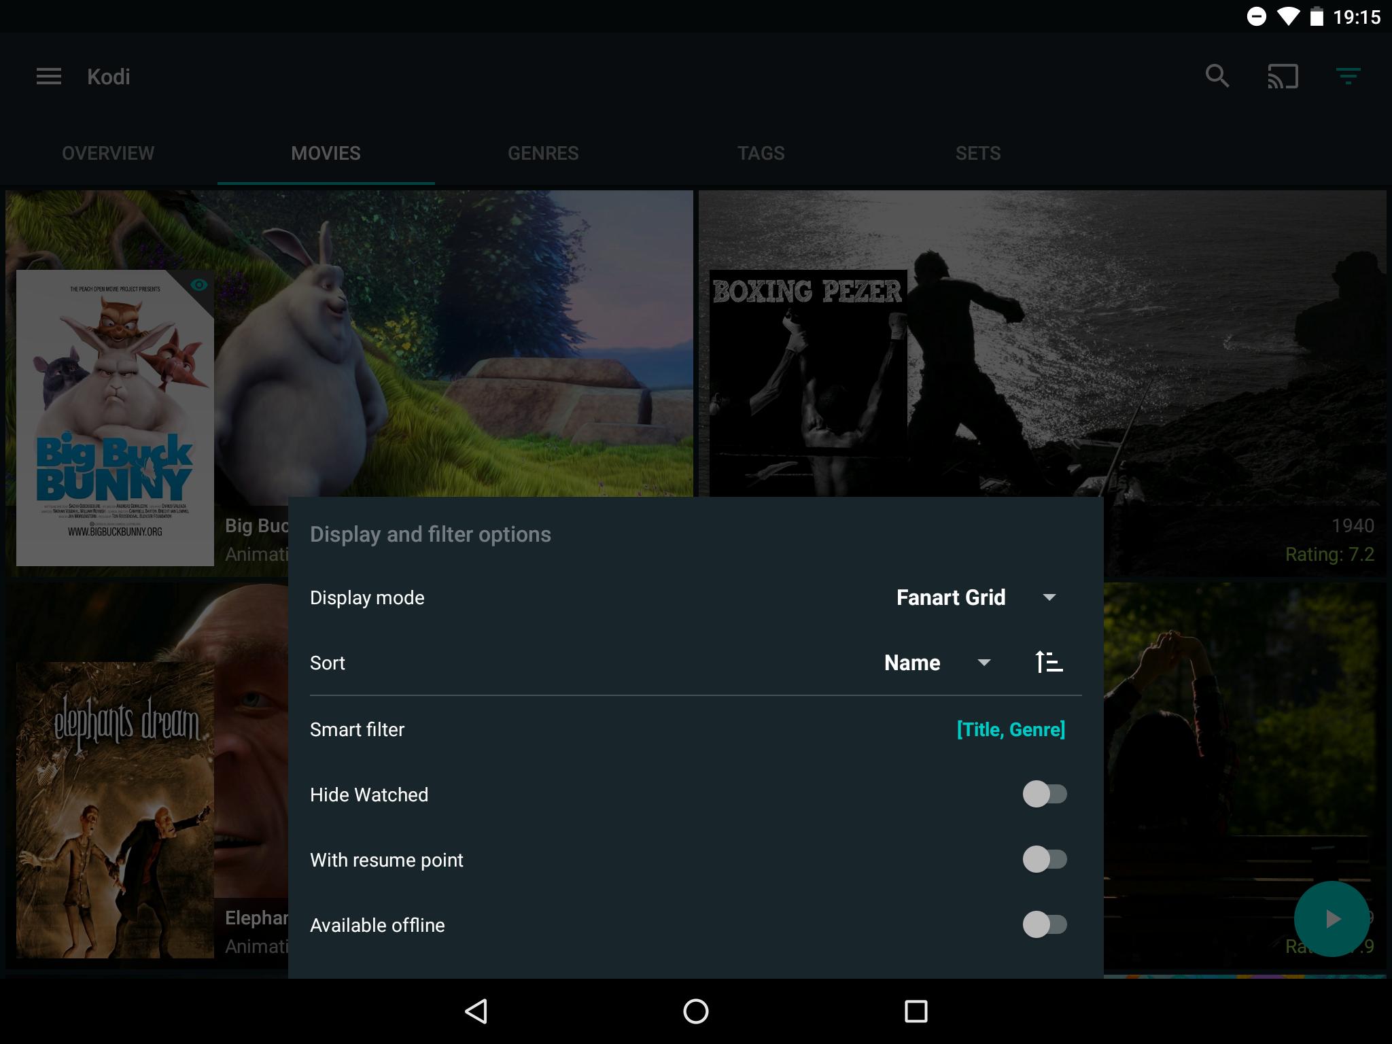Tap the Smart filter label

(x=357, y=729)
